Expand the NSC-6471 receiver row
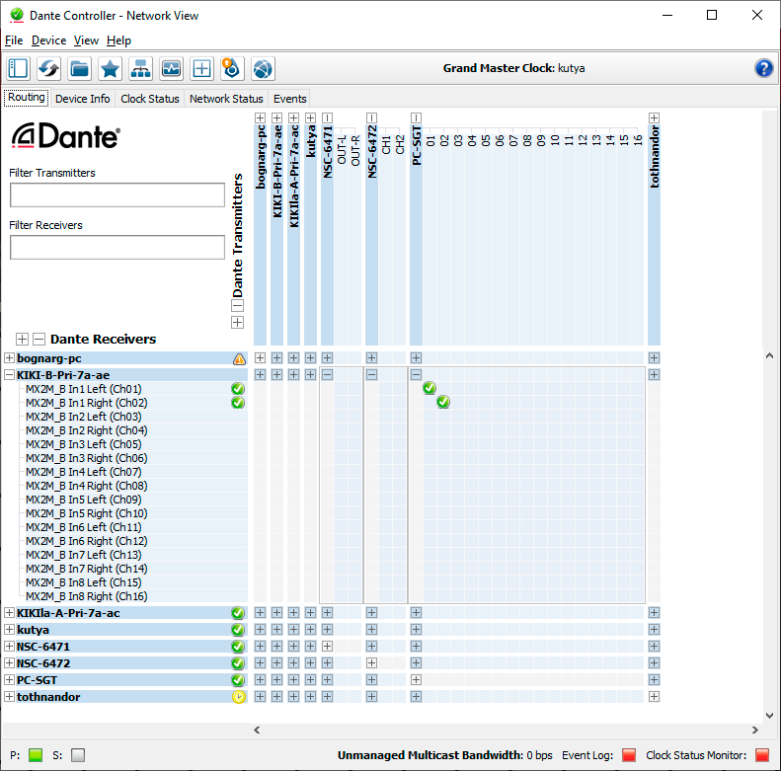Screen dimensions: 781x771 click(x=9, y=647)
